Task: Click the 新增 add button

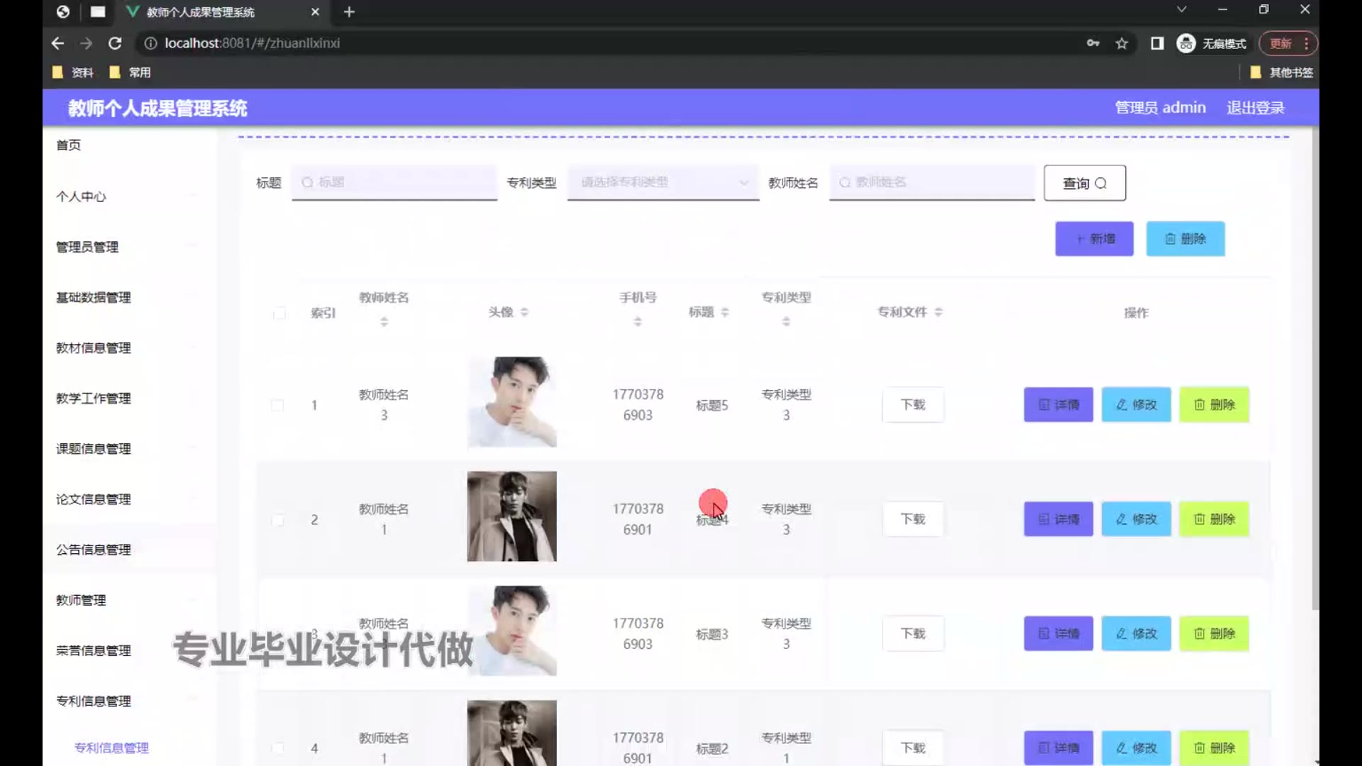Action: 1094,239
